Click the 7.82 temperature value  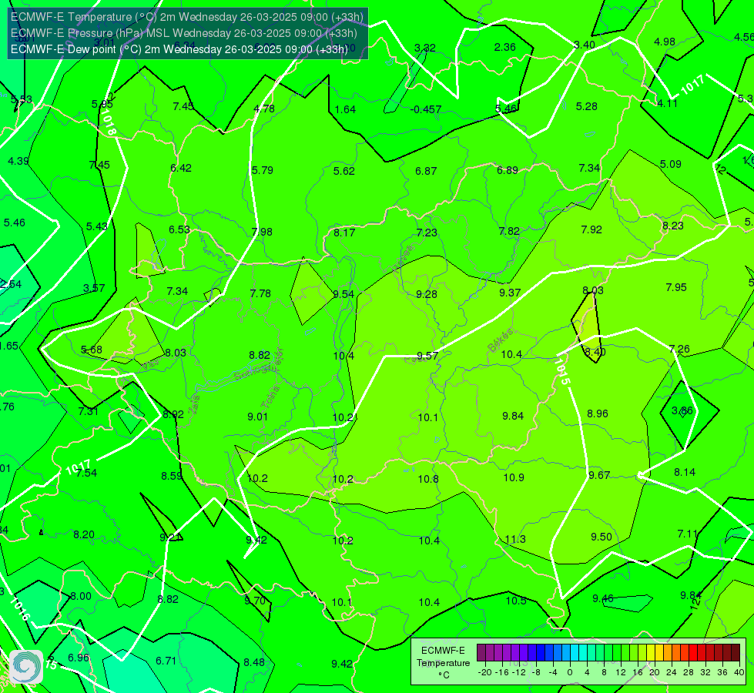509,231
